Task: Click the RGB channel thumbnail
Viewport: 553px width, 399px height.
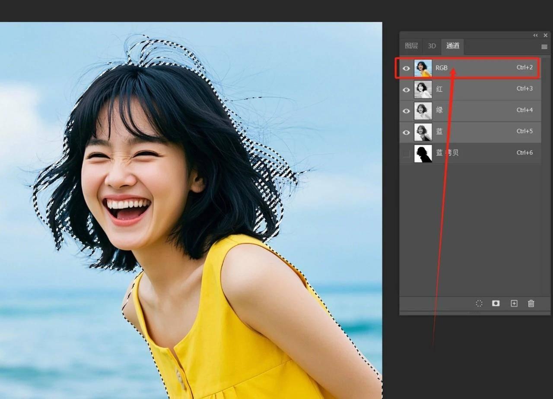Action: (x=423, y=68)
